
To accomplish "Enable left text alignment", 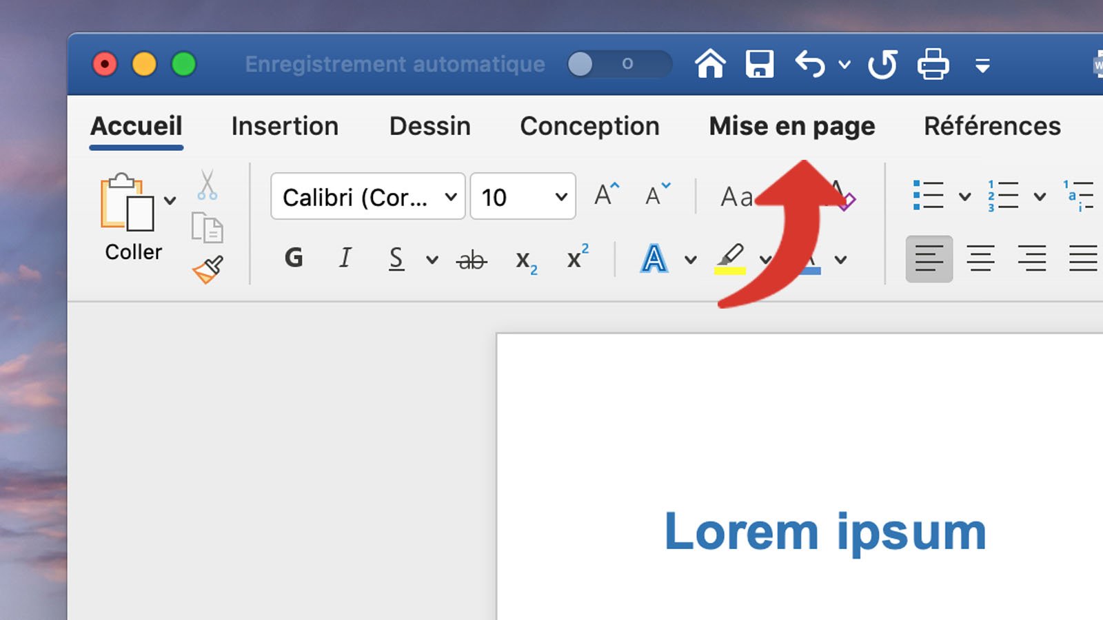I will pos(929,258).
